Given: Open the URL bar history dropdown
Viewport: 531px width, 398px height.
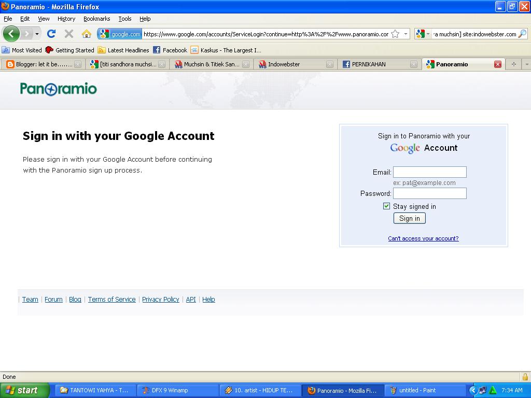Looking at the screenshot, I should point(406,34).
